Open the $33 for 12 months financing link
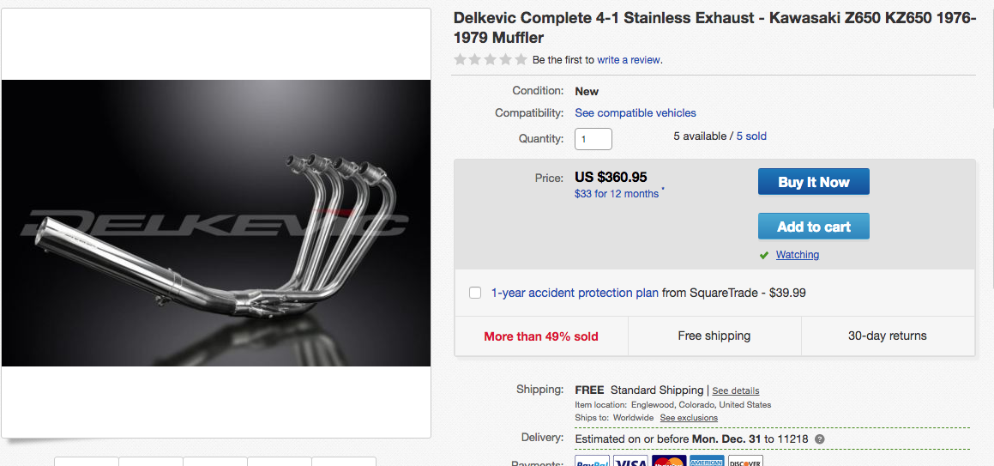The image size is (994, 466). pos(617,194)
